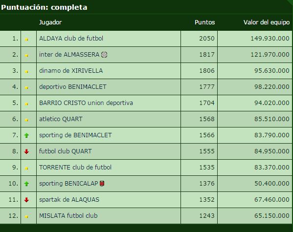Click the Puntuación: completa heading

pyautogui.click(x=44, y=7)
